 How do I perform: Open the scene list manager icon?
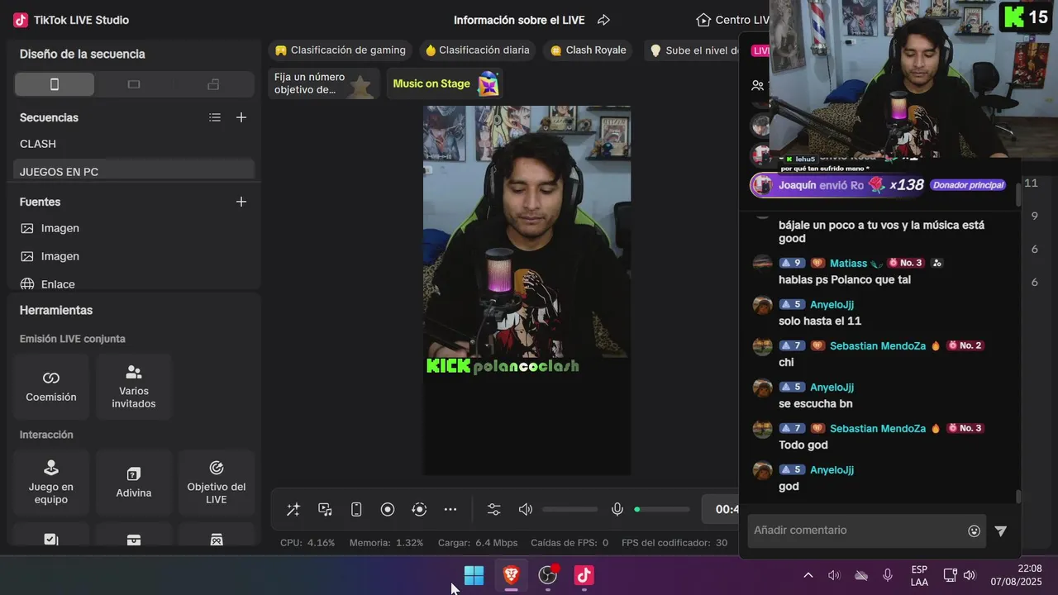[215, 117]
